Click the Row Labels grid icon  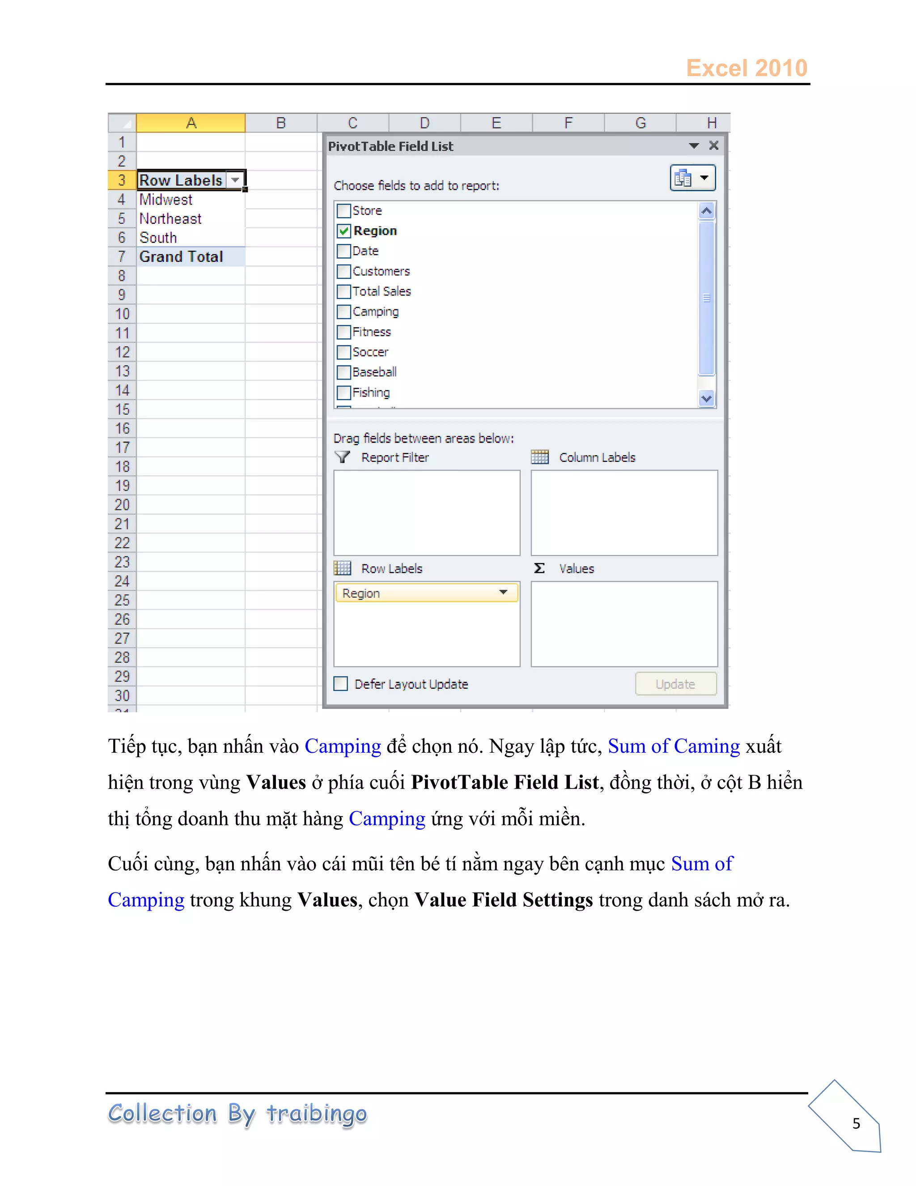343,568
